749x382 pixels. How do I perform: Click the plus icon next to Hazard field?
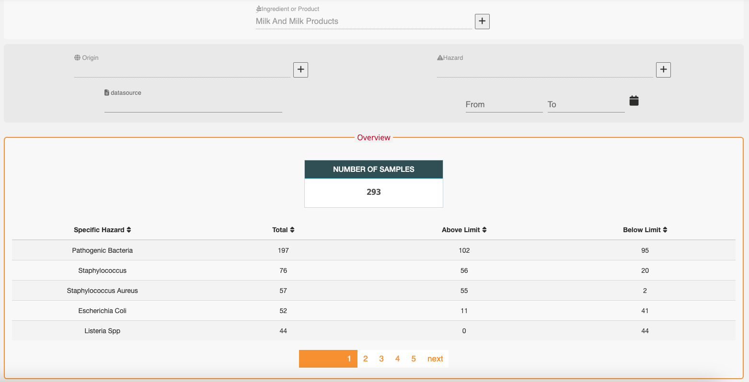[x=663, y=70]
